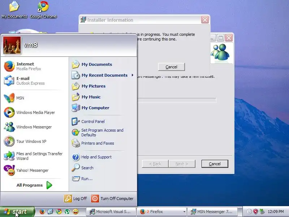Expand My Recent Documents submenu arrow
289x217 pixels.
pyautogui.click(x=133, y=75)
